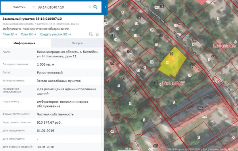Select cadastral value 910 374,67 руб.

pos(49,123)
